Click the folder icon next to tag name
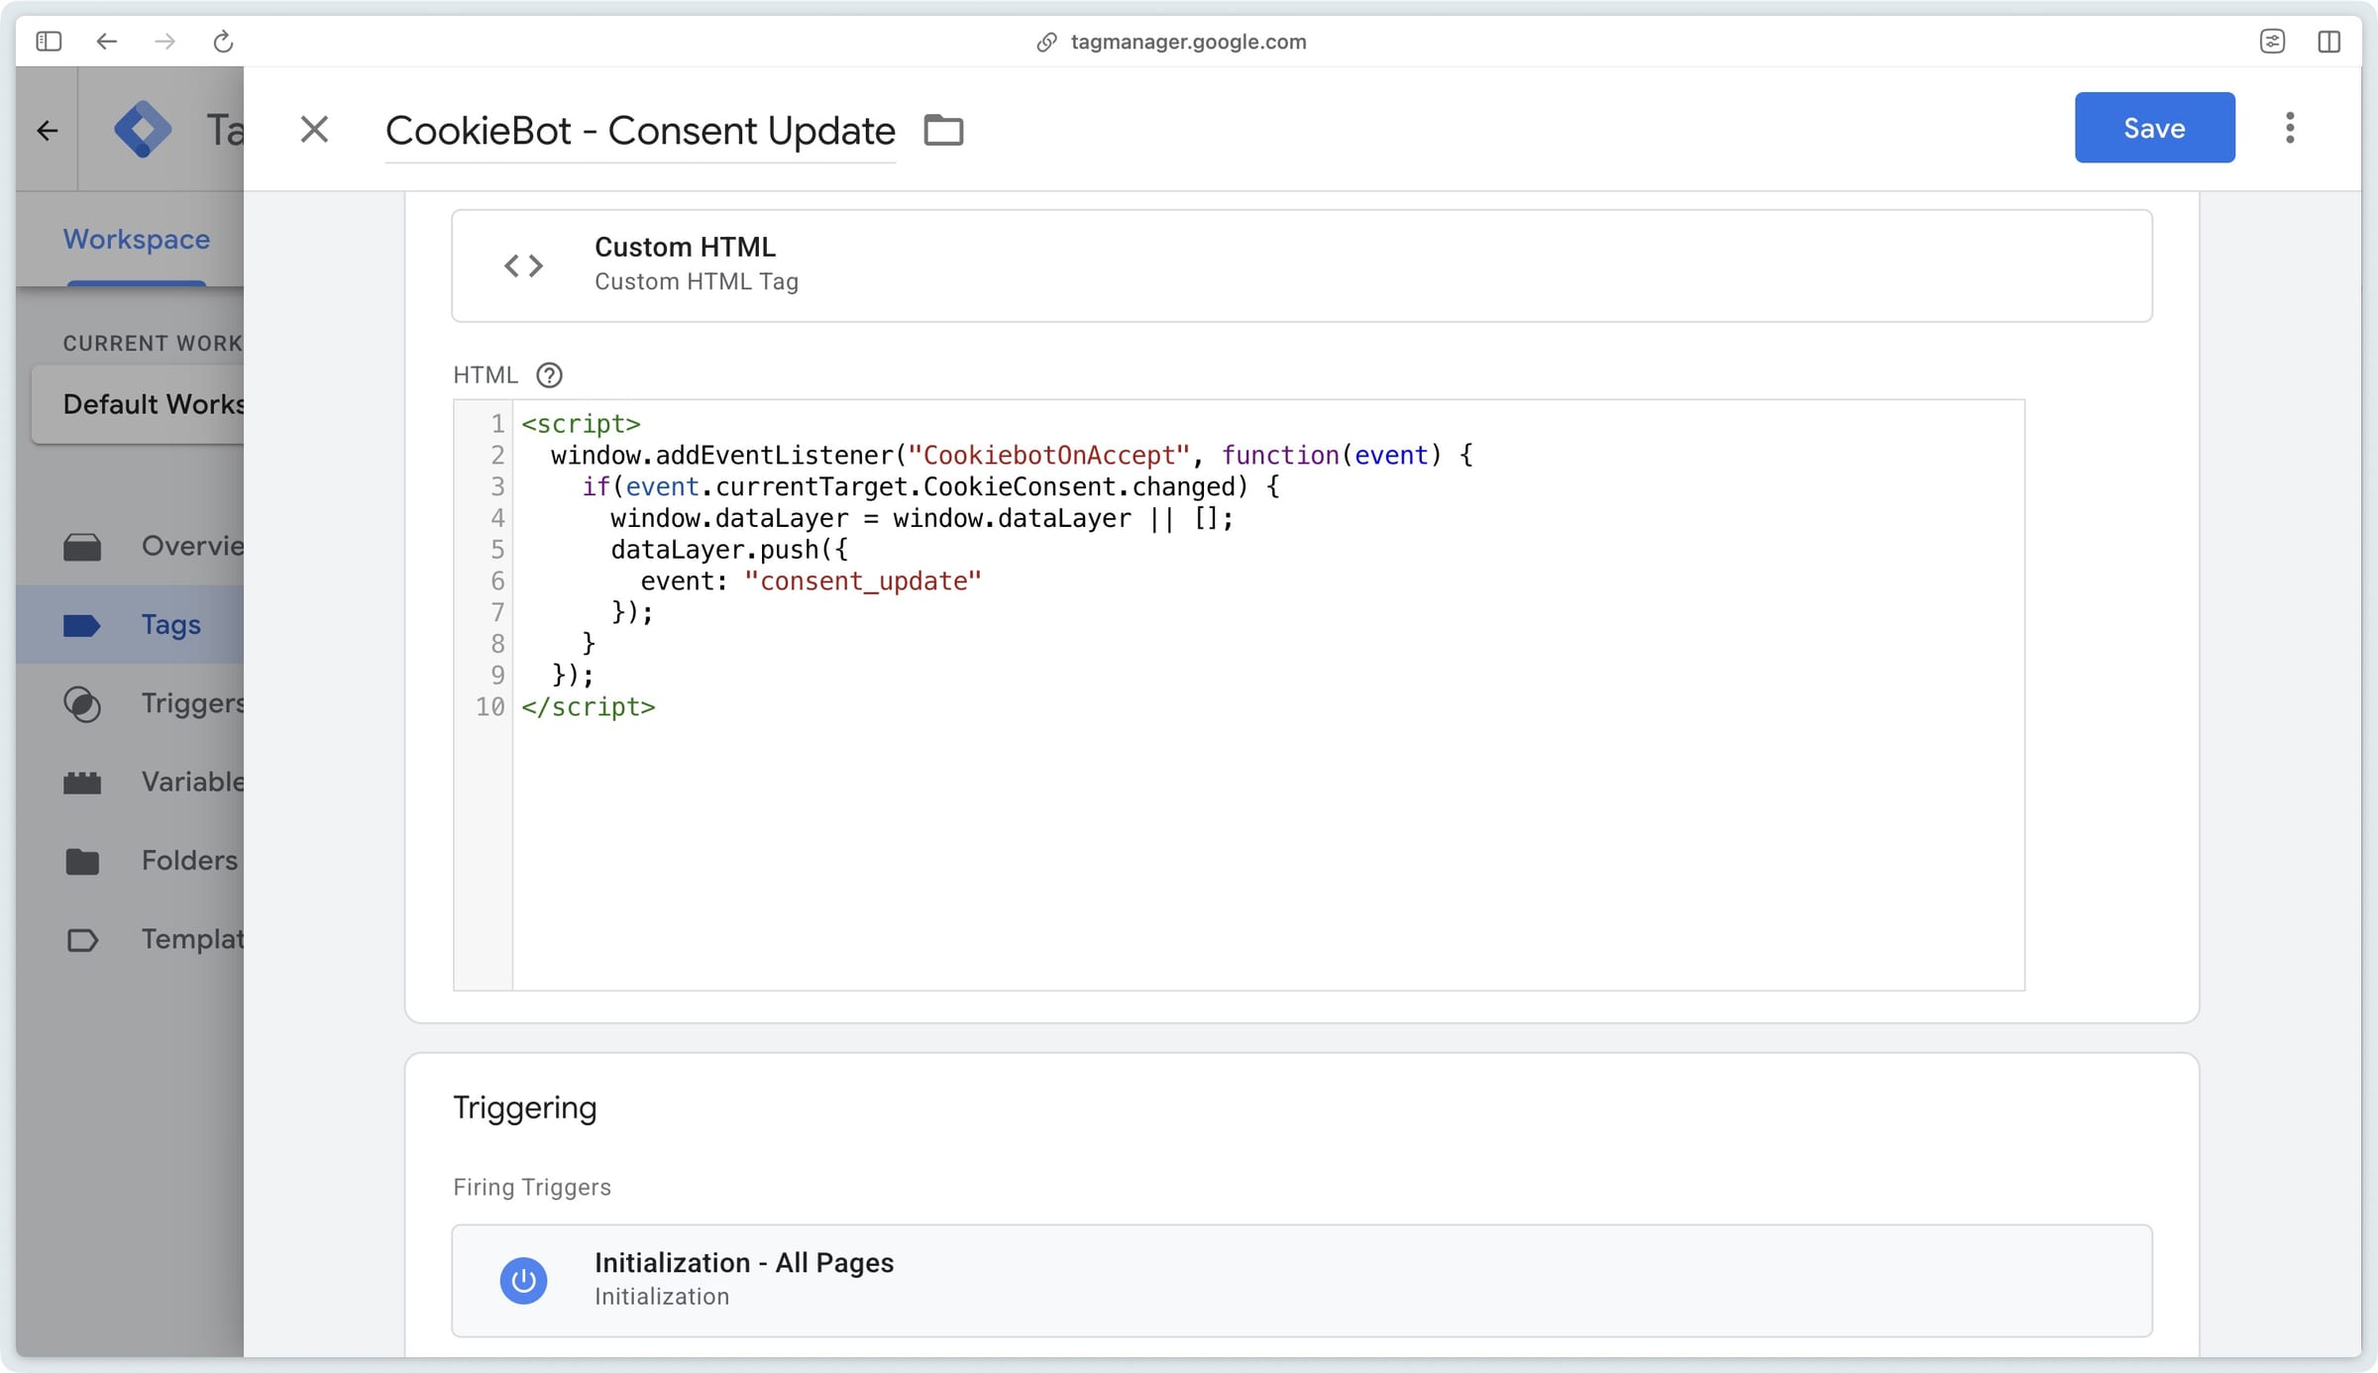Screen dimensions: 2378x1373 943,130
